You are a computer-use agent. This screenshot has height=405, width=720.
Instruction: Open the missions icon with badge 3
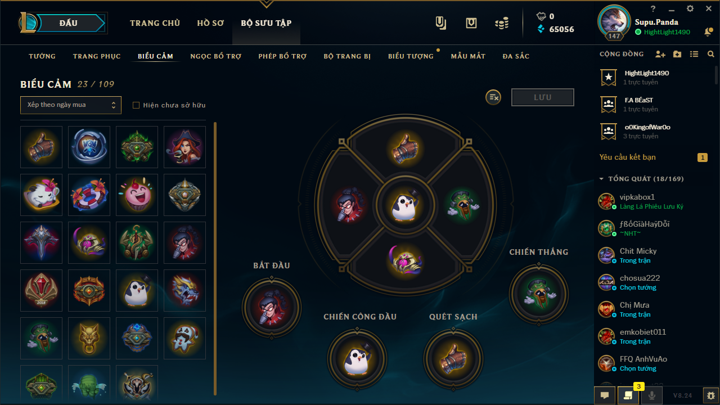click(x=628, y=395)
